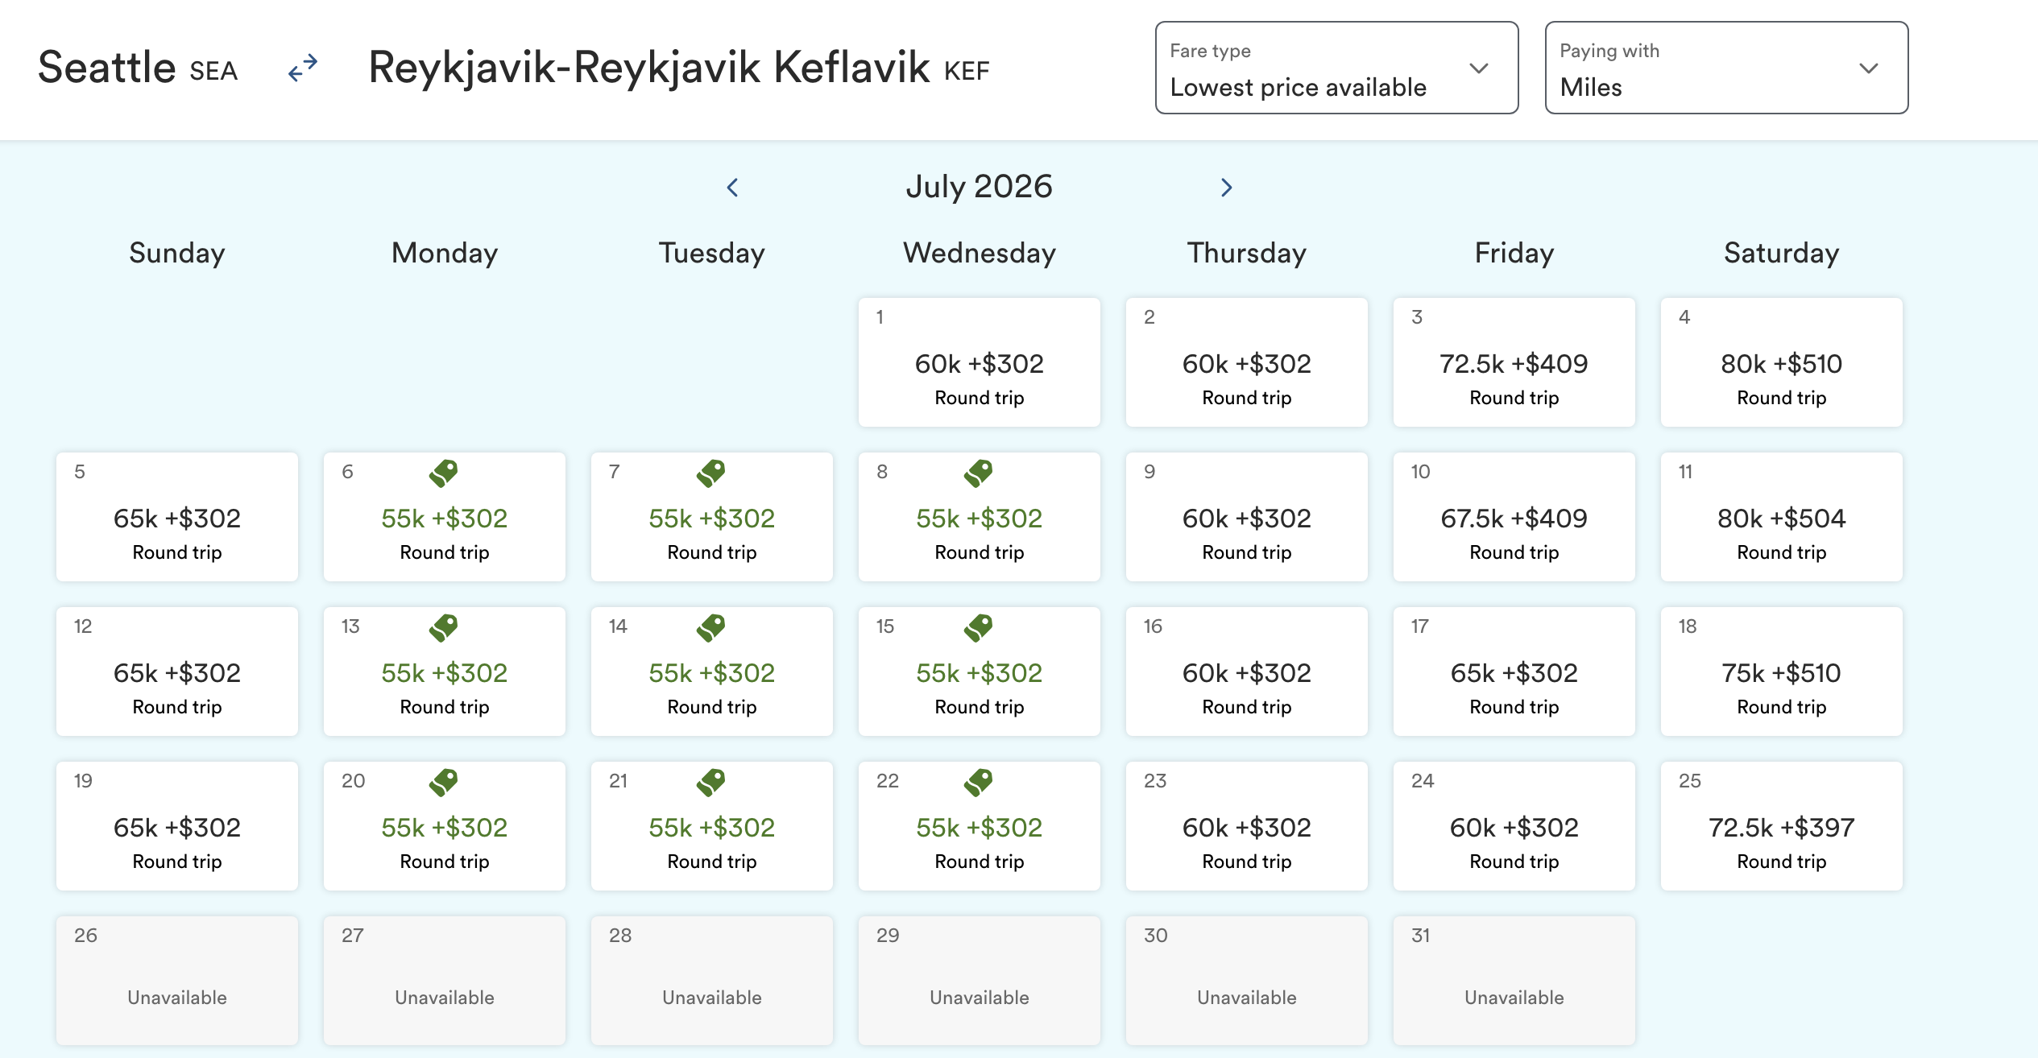Click the unavailable July 28 cell
Image resolution: width=2038 pixels, height=1058 pixels.
pos(712,981)
